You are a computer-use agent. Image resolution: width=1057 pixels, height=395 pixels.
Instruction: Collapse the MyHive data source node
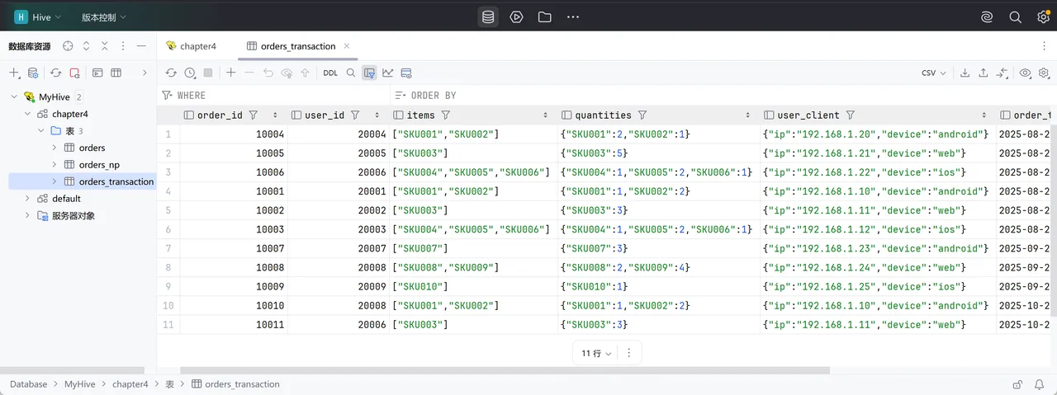[14, 96]
